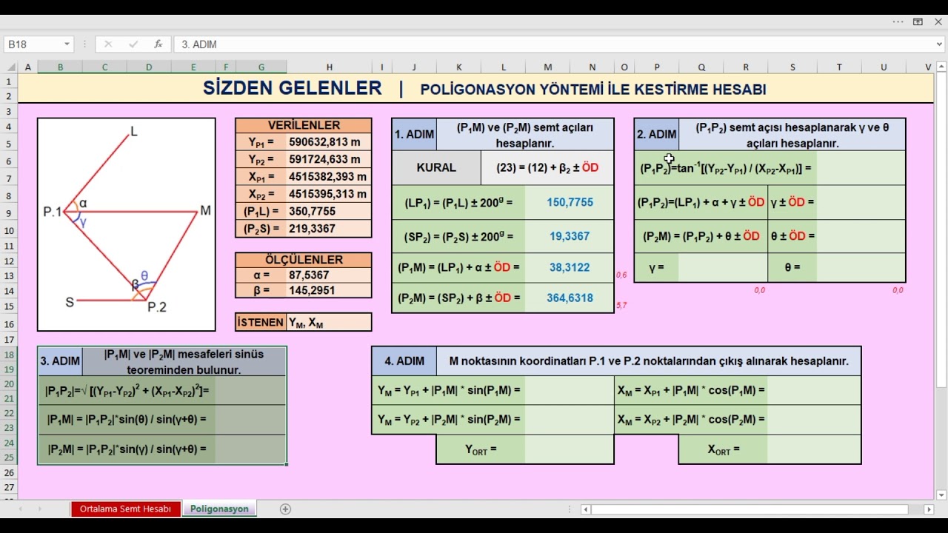Click the vertical scrollbar down arrow
The width and height of the screenshot is (948, 533).
point(941,495)
